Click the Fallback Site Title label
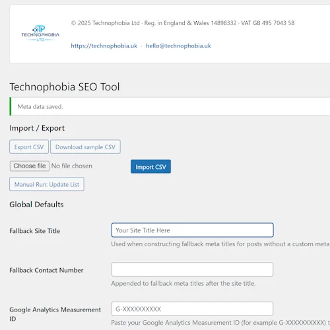The image size is (330, 330). click(35, 231)
